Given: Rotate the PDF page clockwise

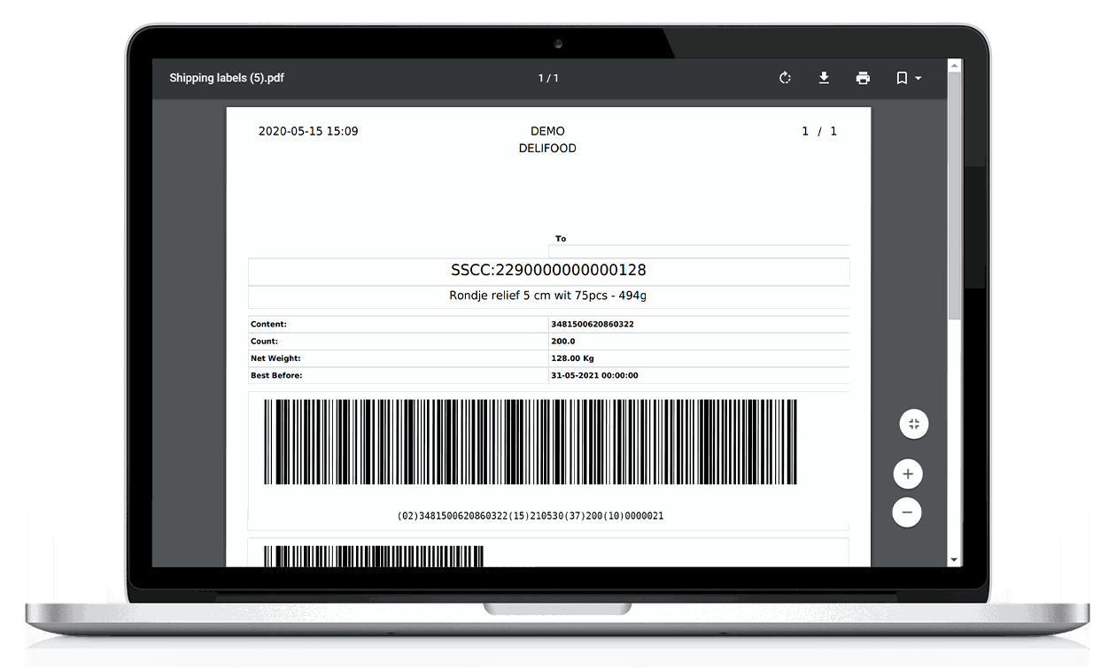Looking at the screenshot, I should point(785,78).
